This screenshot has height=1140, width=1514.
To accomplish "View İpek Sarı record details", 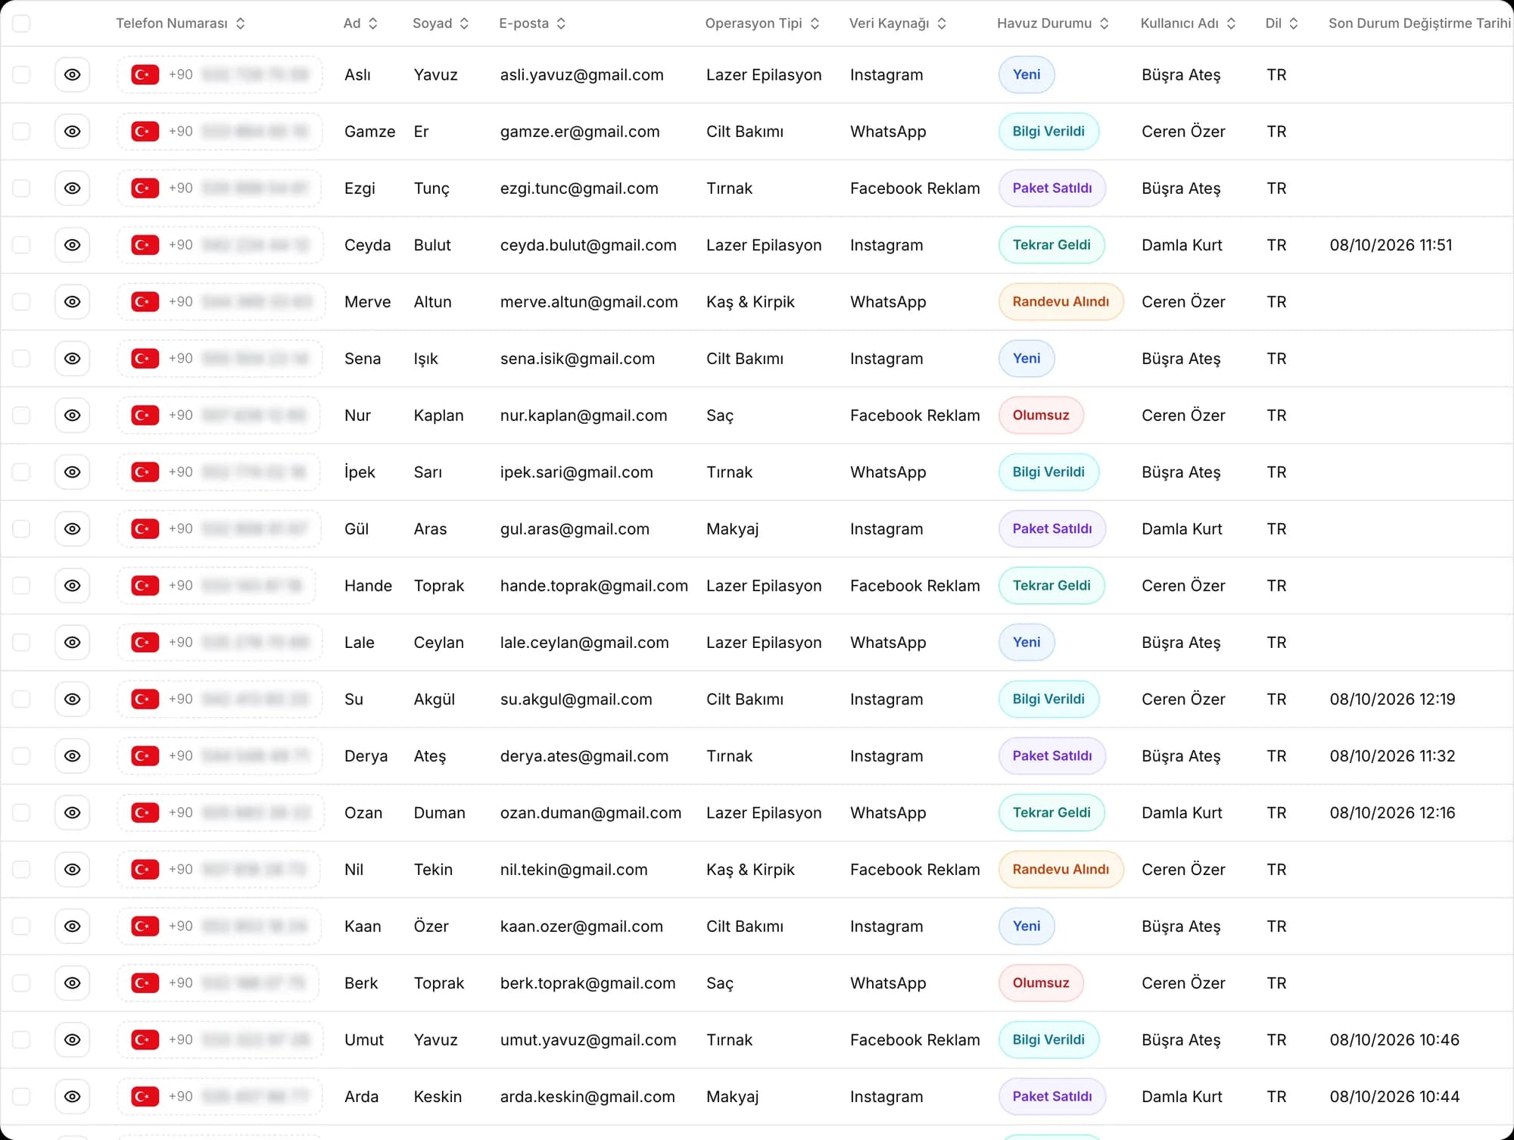I will coord(72,472).
